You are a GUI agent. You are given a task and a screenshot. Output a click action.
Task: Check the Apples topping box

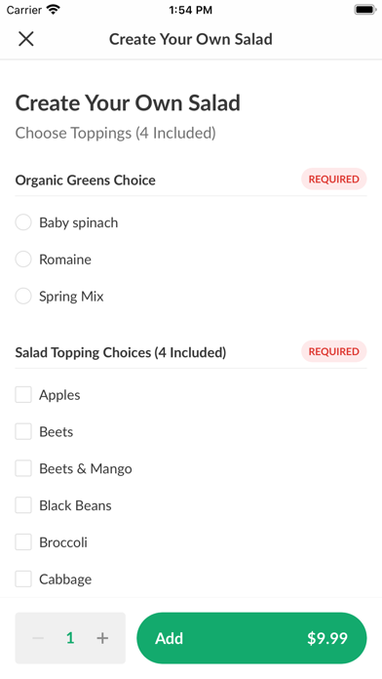coord(23,394)
